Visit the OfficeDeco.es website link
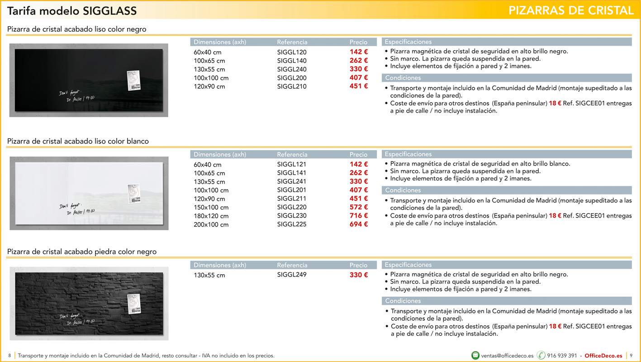Viewport: 641px width, 362px height. (x=603, y=356)
